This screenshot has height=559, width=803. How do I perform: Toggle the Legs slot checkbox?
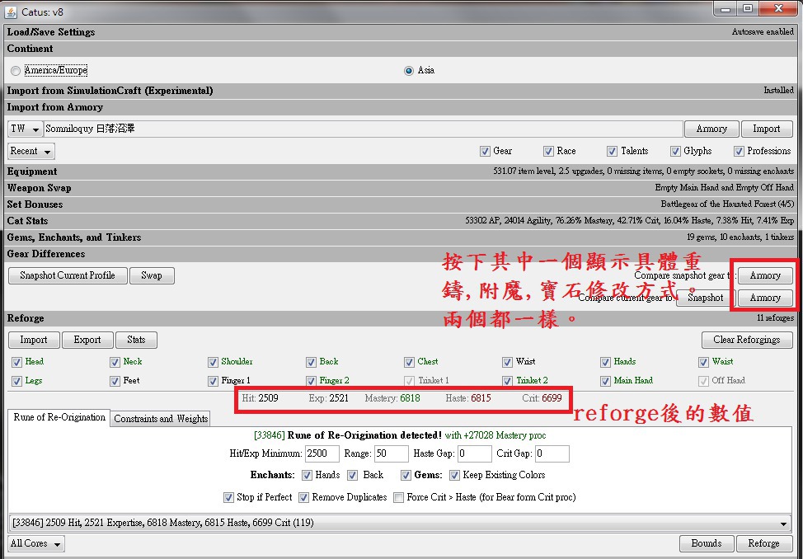(16, 381)
